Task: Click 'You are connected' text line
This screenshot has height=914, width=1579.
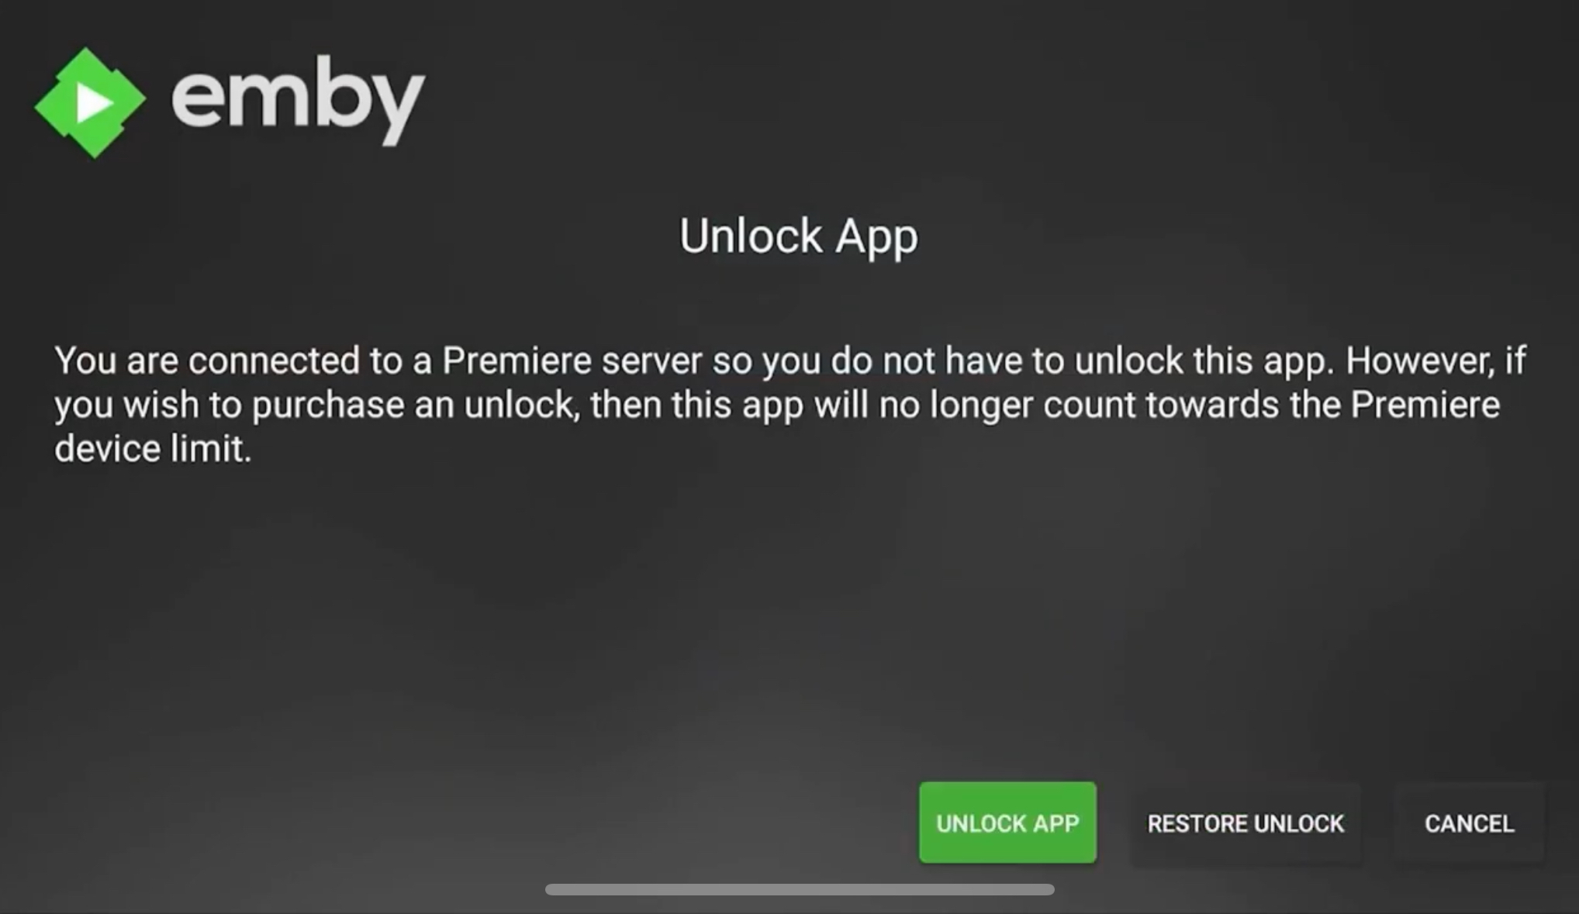Action: click(x=790, y=360)
